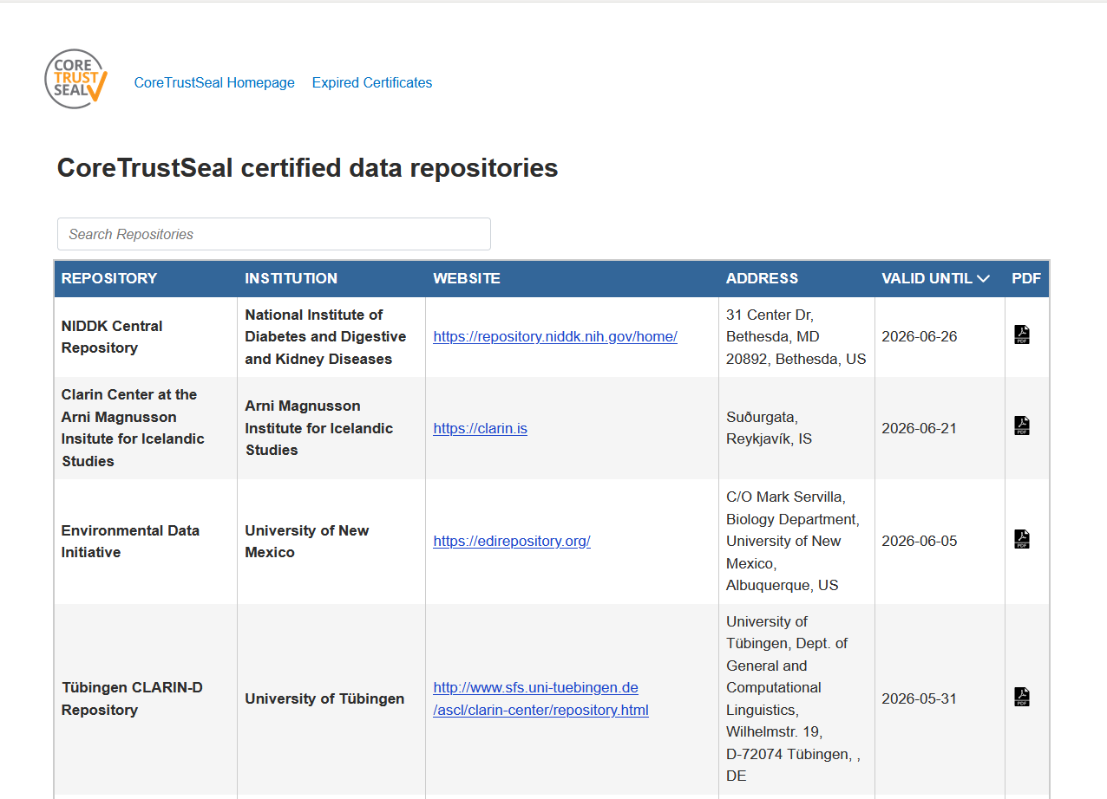Visit repository.niddk.nih.gov website link
The width and height of the screenshot is (1107, 799).
555,337
